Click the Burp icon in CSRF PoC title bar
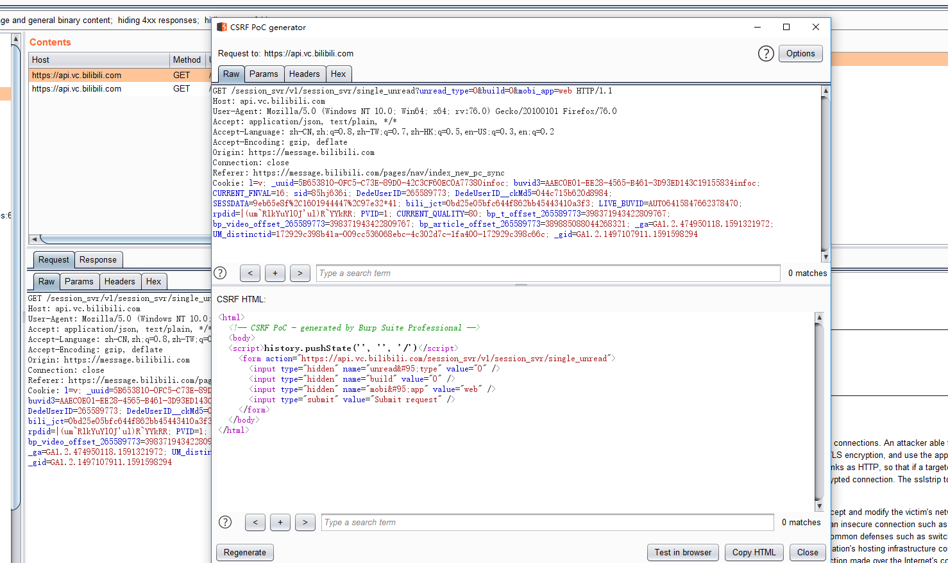The image size is (948, 563). [222, 27]
